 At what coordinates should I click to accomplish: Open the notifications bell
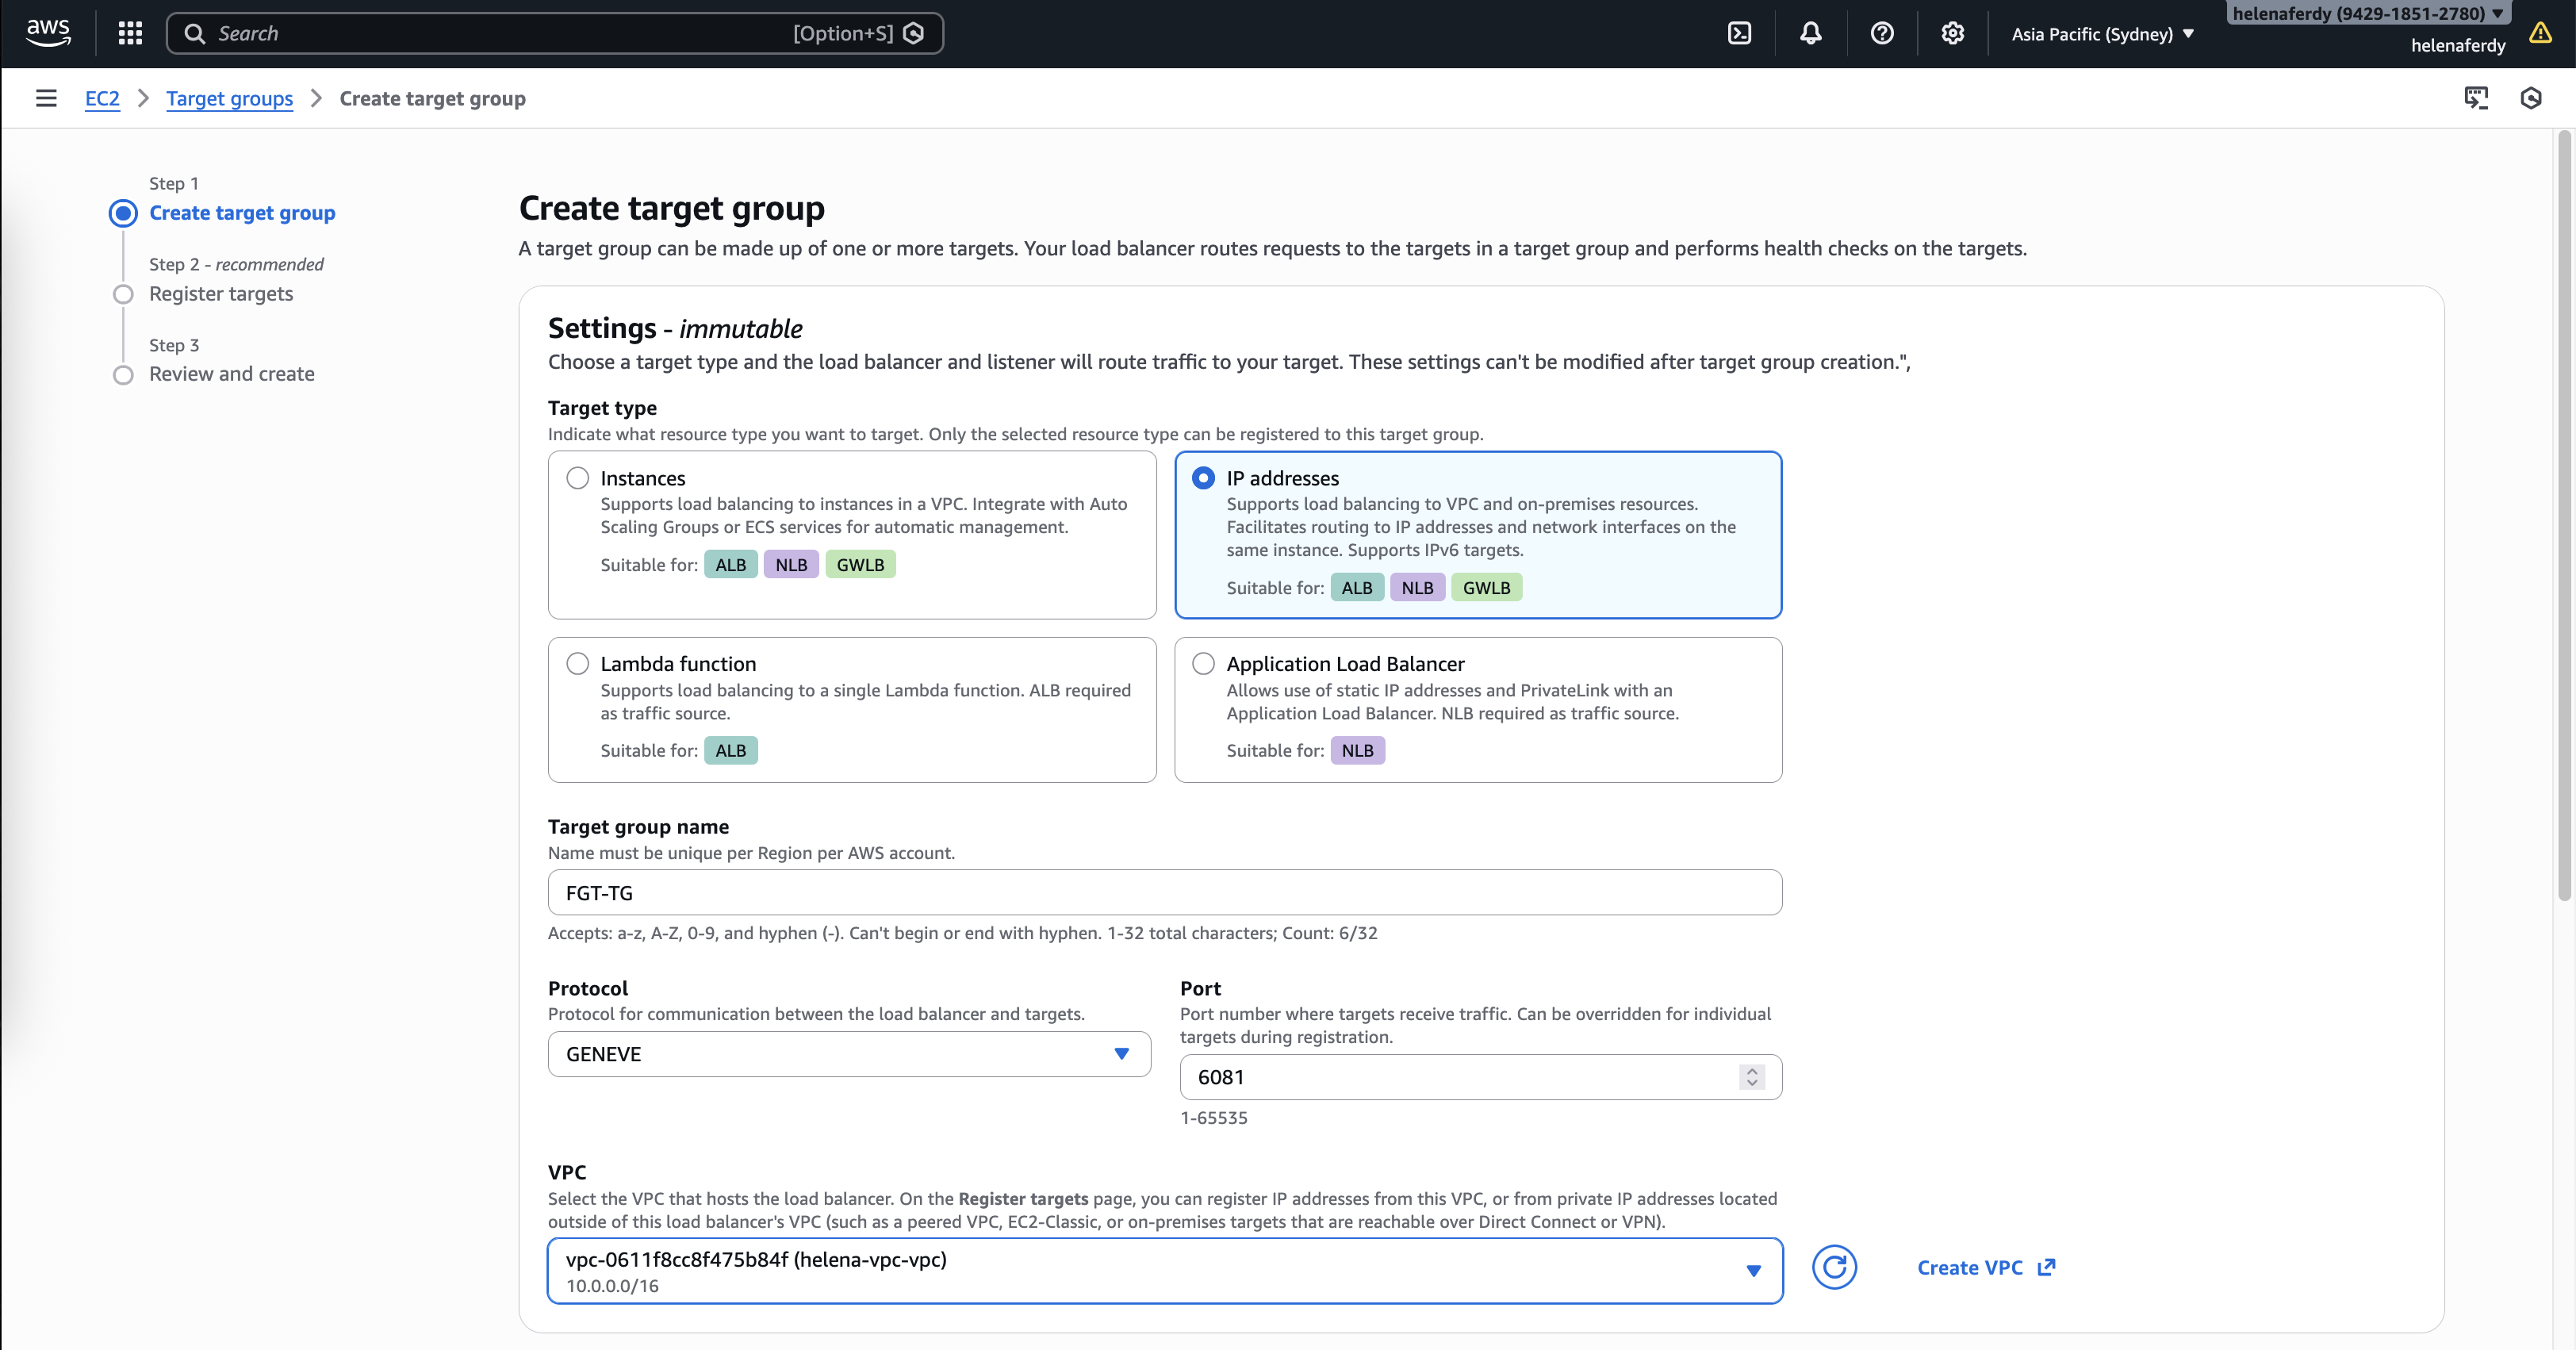[x=1810, y=33]
